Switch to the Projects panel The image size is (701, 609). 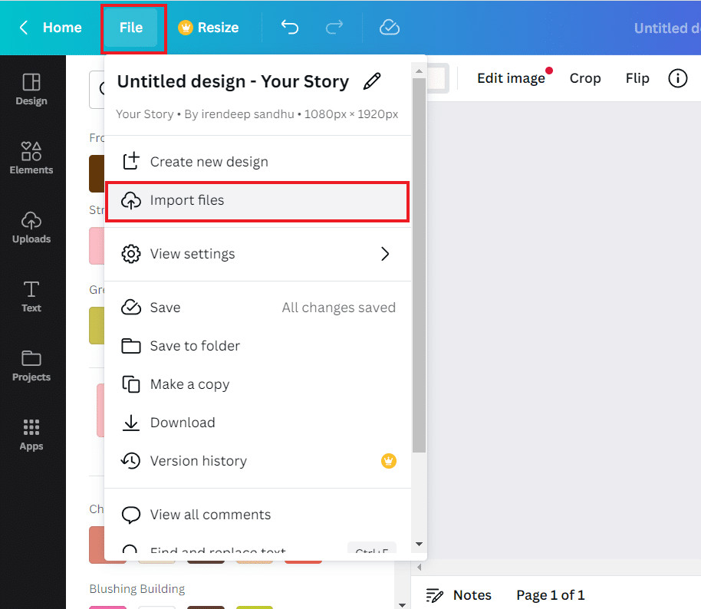coord(31,366)
